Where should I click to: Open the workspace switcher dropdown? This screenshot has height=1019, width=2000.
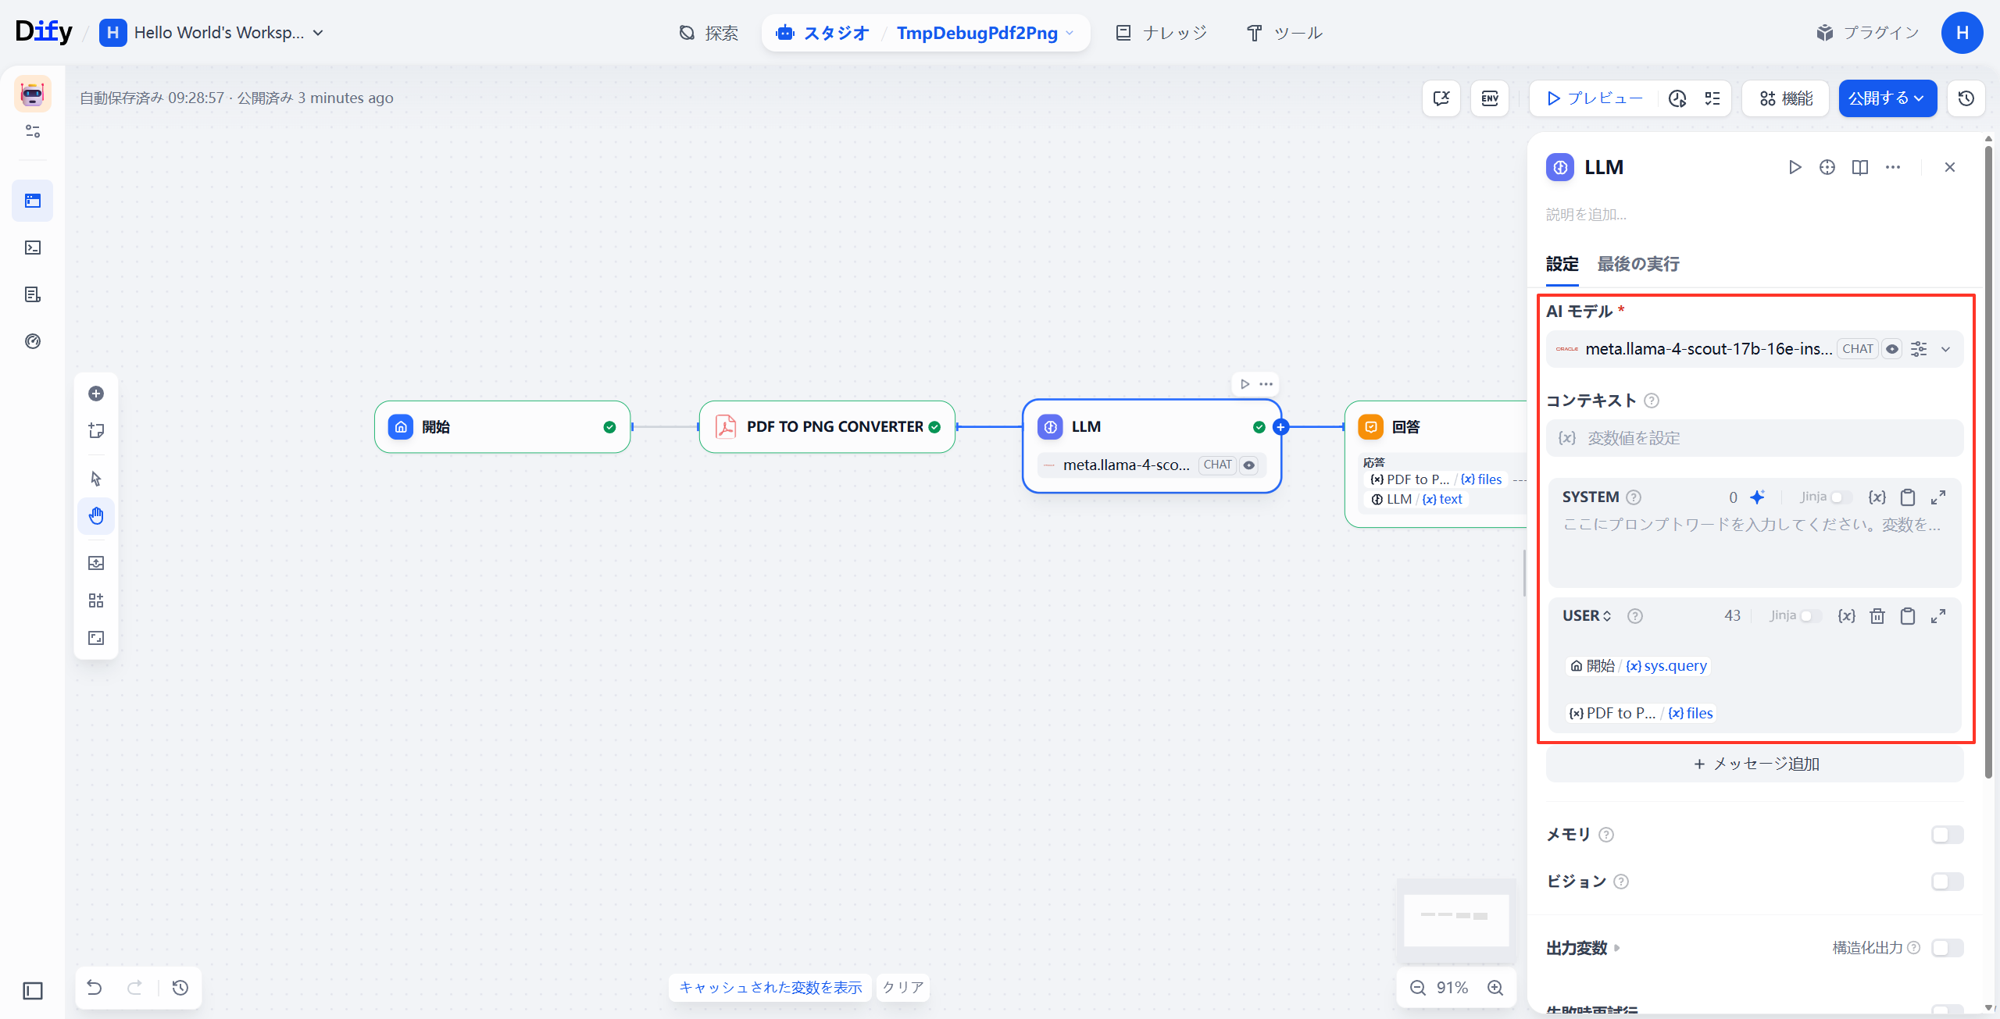click(318, 33)
